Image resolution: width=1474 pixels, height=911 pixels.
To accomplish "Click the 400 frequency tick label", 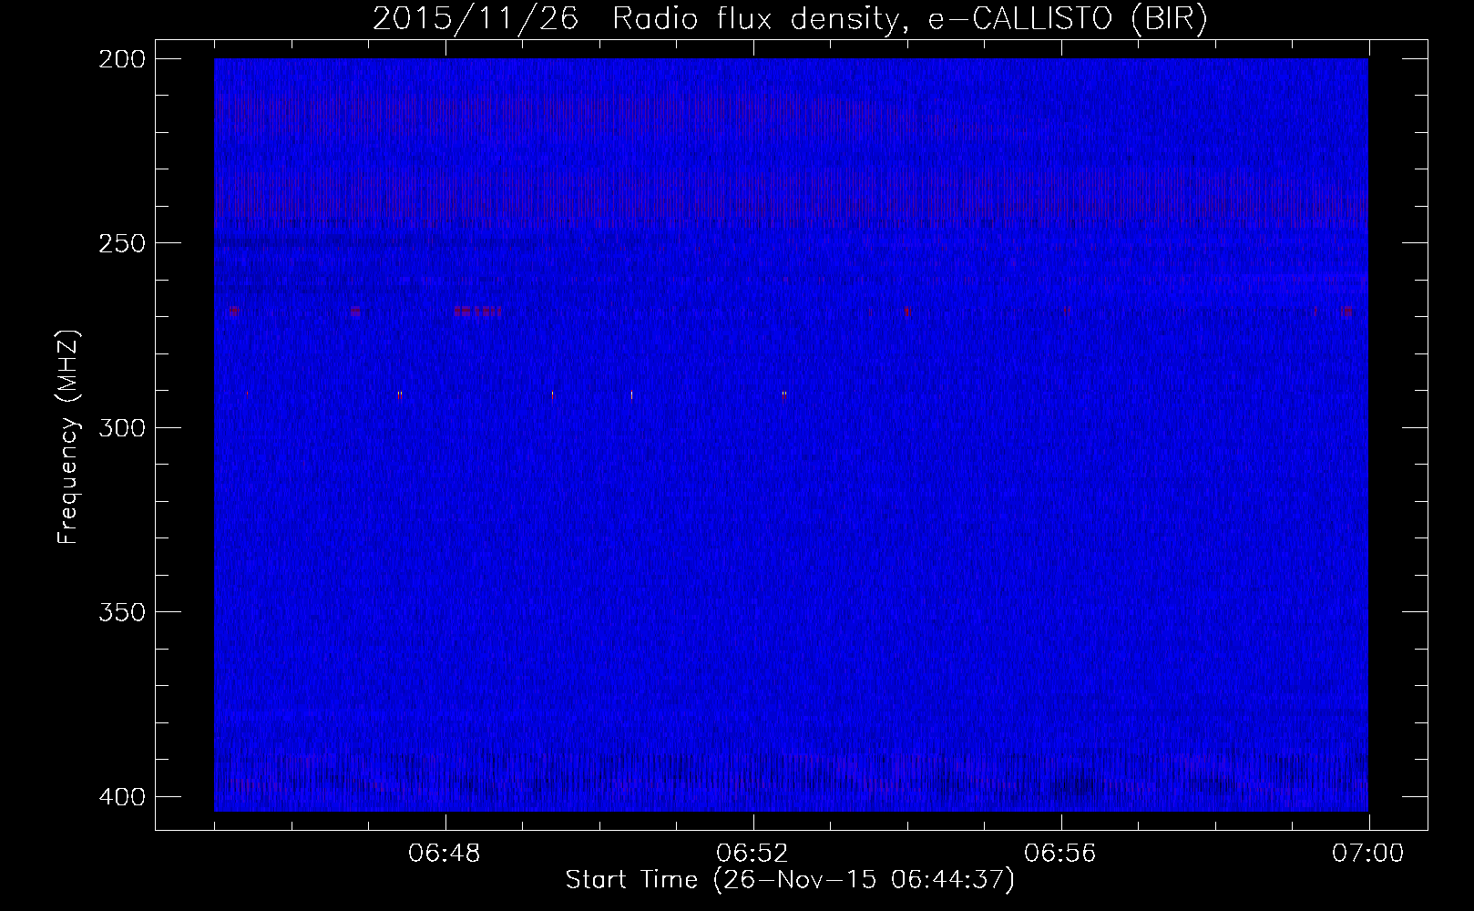I will click(120, 796).
